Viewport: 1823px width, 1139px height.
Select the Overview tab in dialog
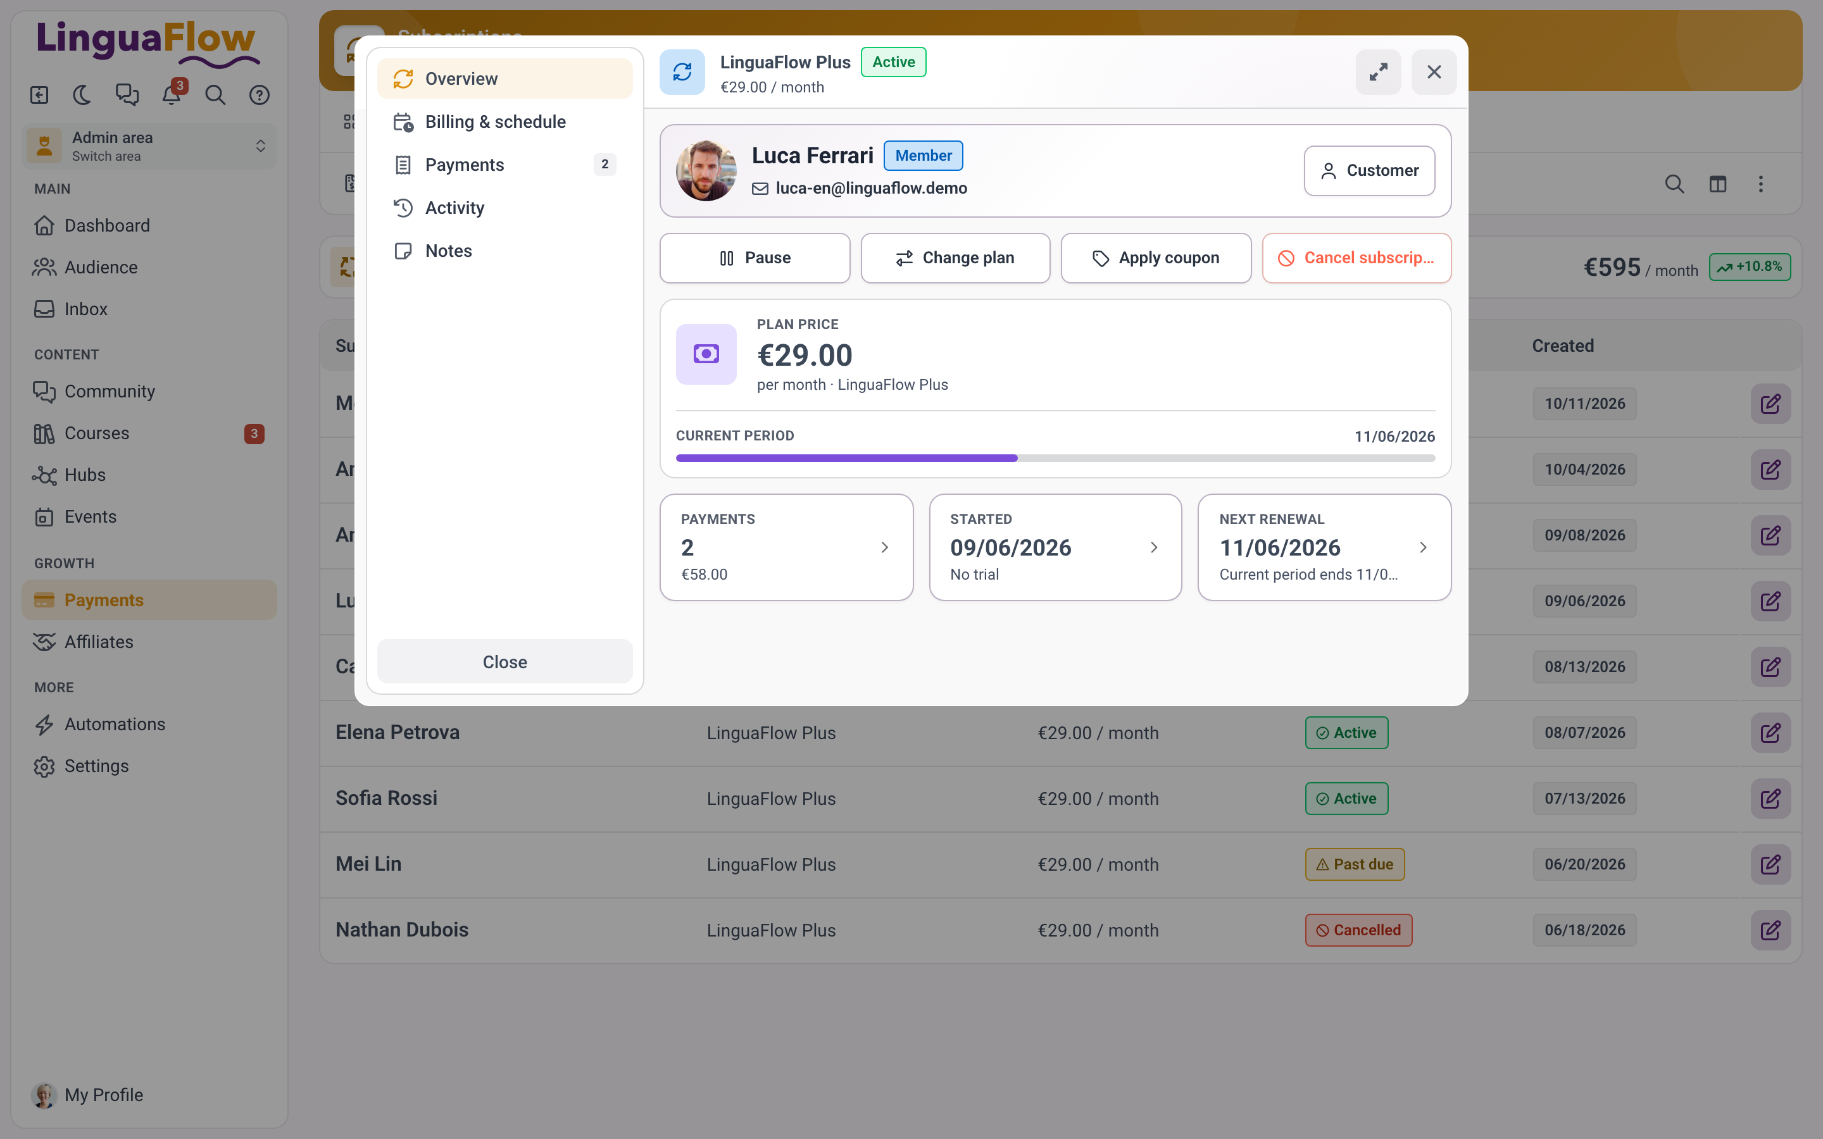pos(504,78)
